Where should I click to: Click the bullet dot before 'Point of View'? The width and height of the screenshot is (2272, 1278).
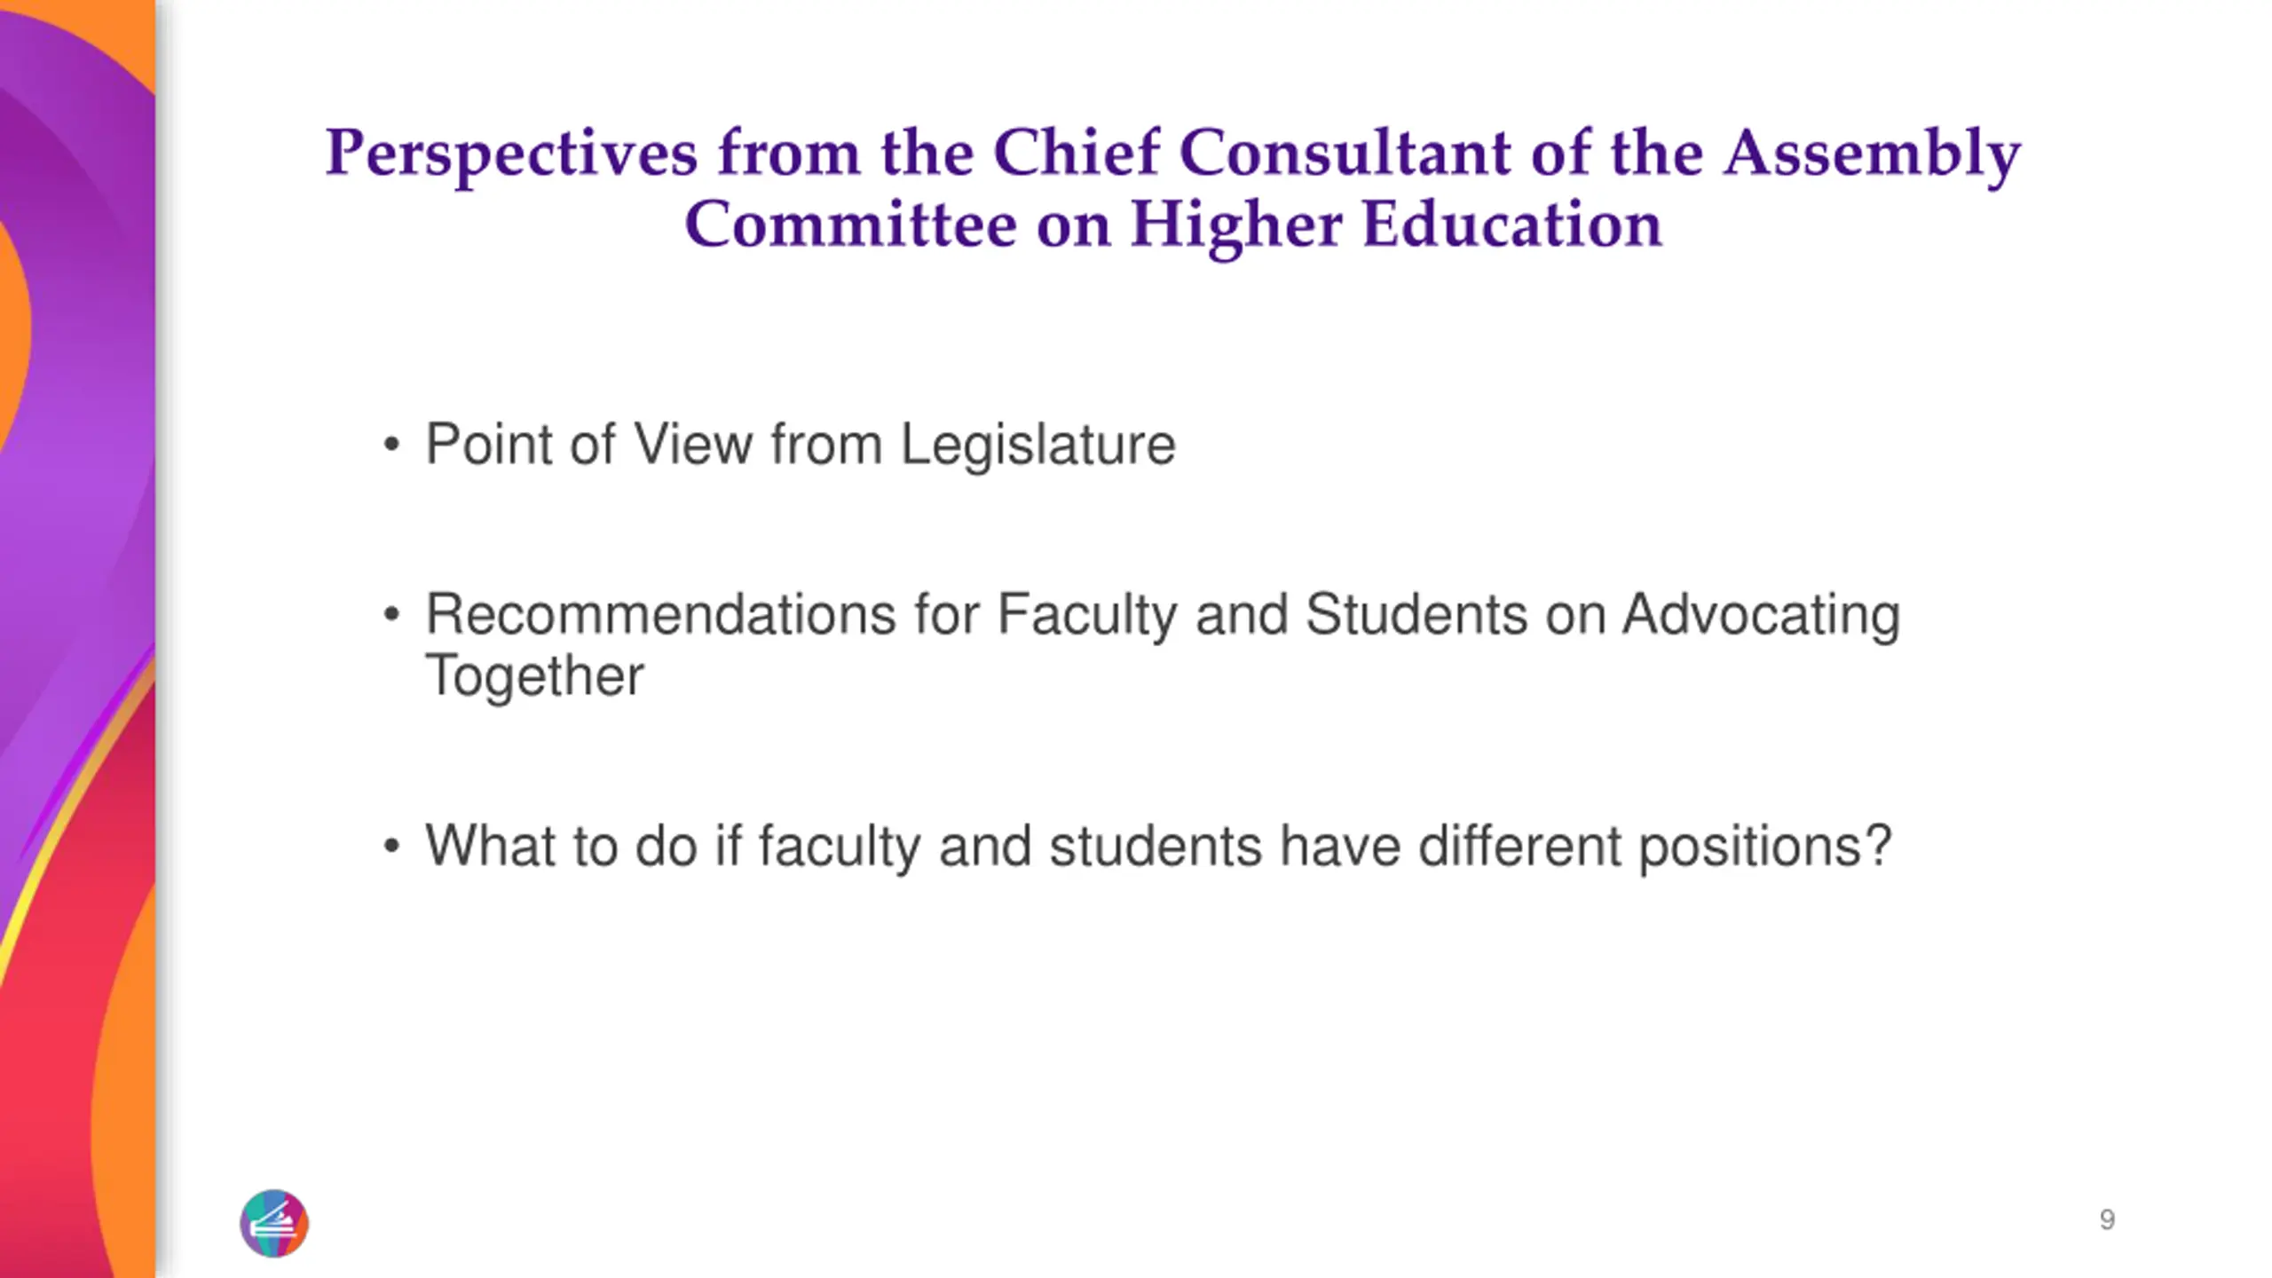[x=391, y=446]
